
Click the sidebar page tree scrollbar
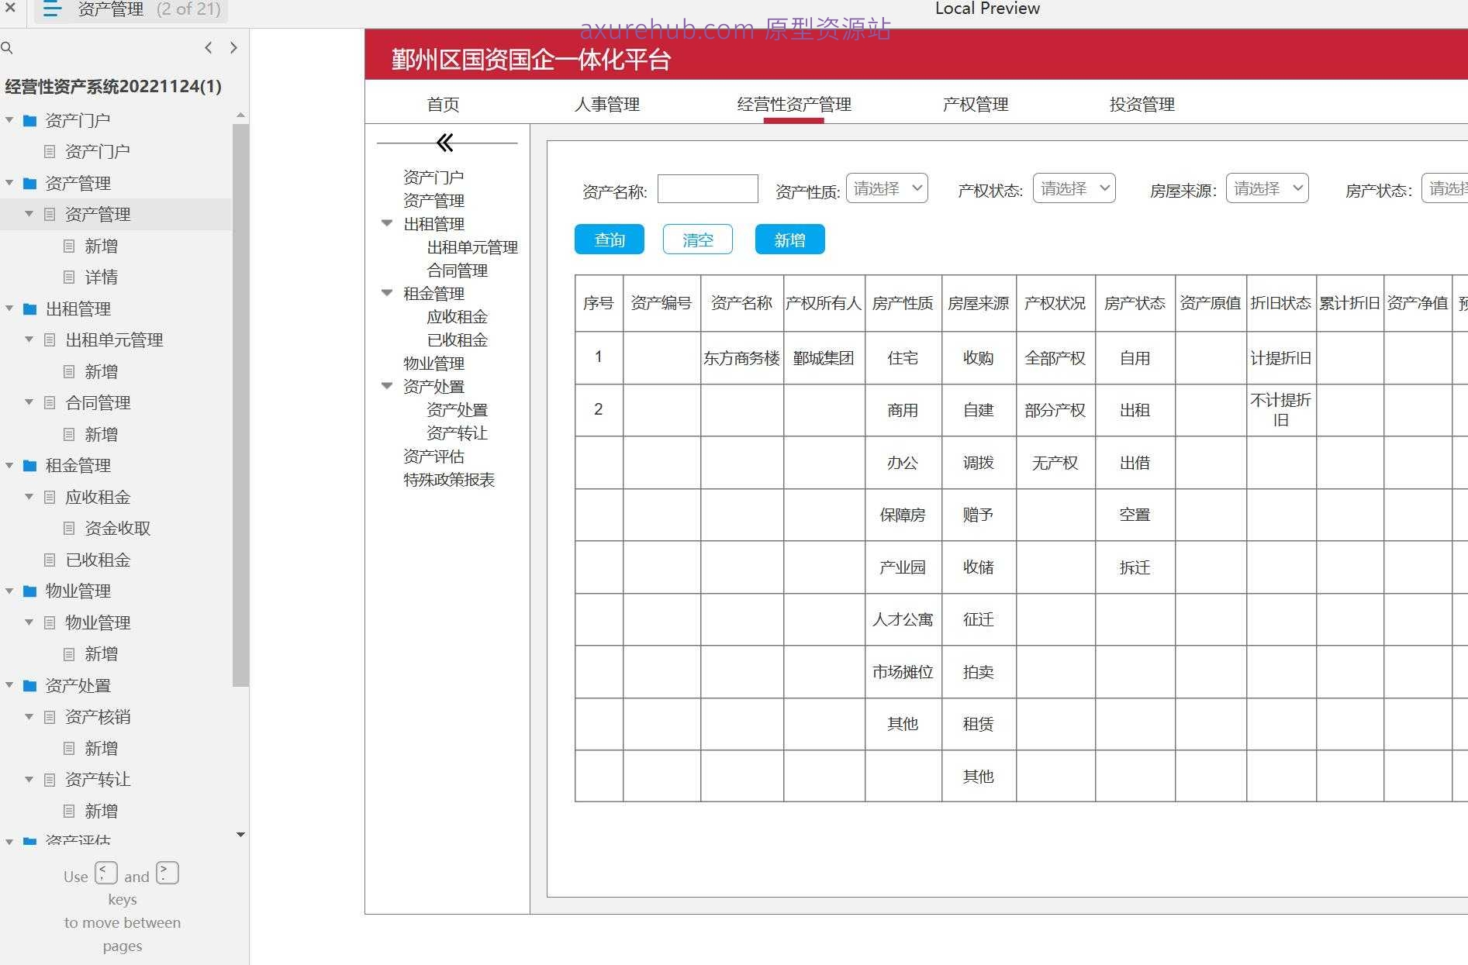coord(240,405)
